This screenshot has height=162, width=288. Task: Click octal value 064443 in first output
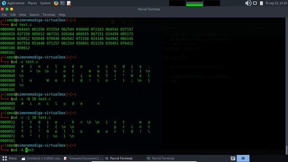point(23,29)
